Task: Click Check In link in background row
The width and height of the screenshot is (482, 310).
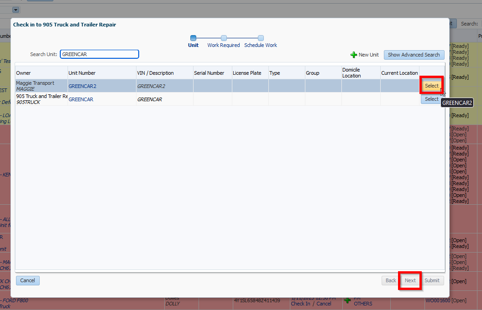Action: [x=300, y=304]
